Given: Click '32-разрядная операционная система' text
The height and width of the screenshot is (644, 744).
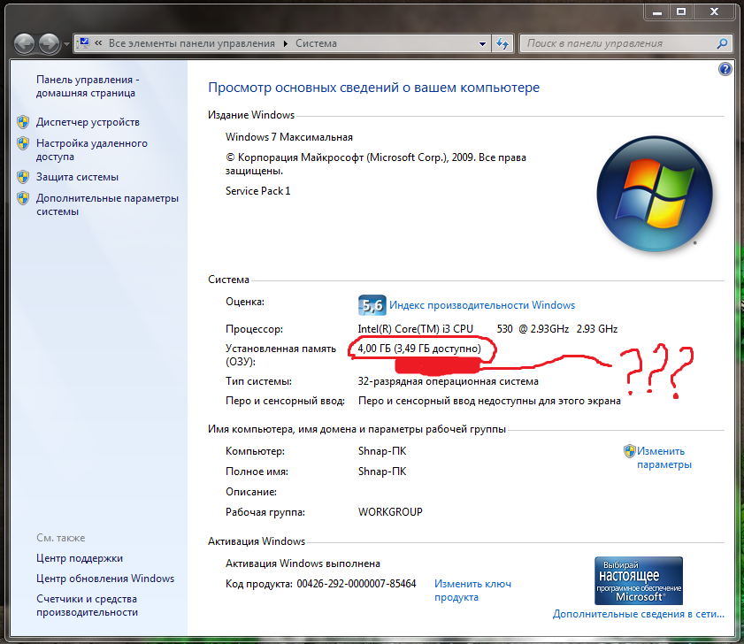Looking at the screenshot, I should 448,381.
